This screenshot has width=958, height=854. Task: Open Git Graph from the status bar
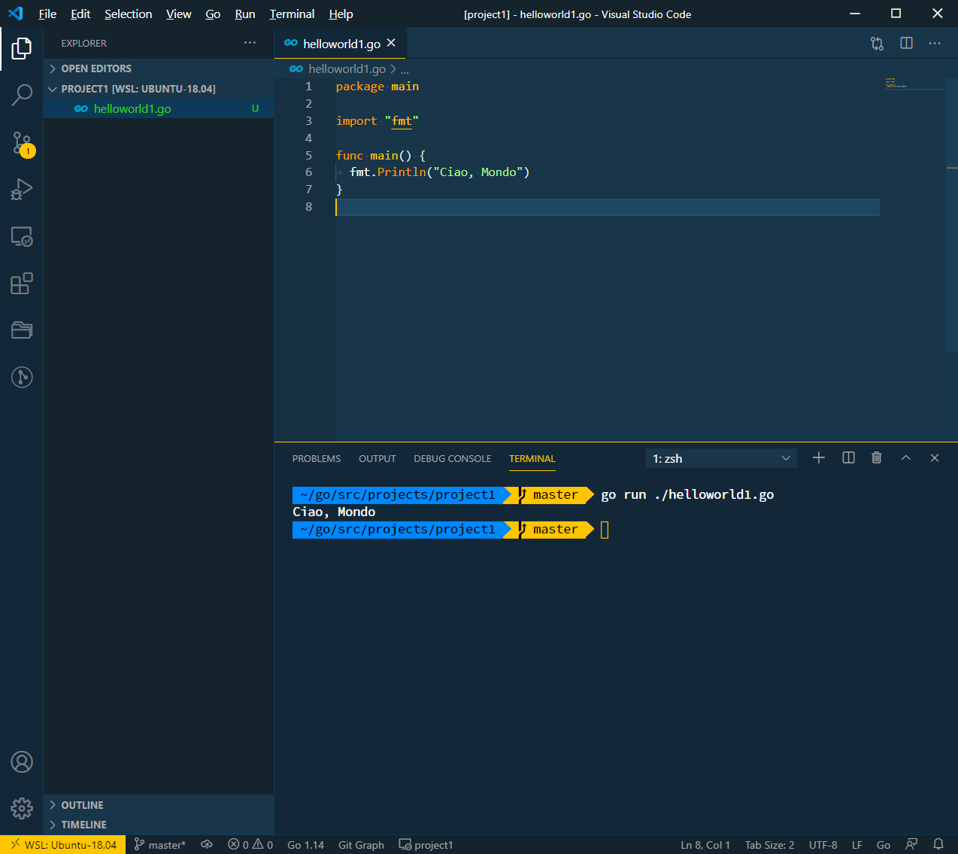click(361, 844)
